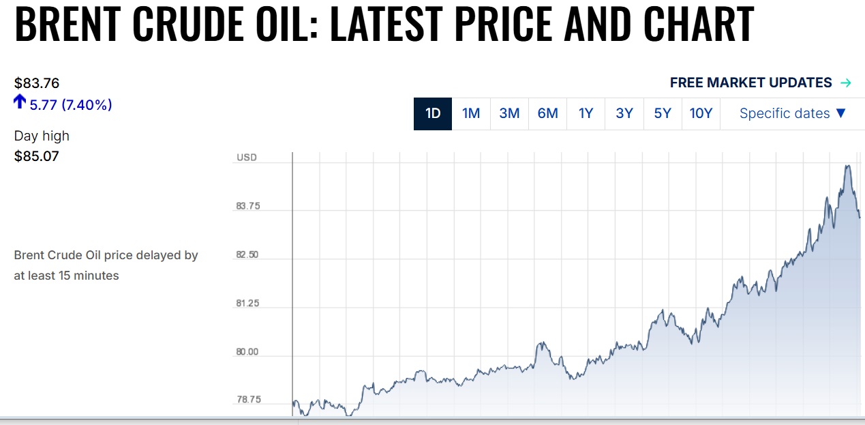This screenshot has width=865, height=425.
Task: Select the 1D time range tab
Action: tap(433, 113)
